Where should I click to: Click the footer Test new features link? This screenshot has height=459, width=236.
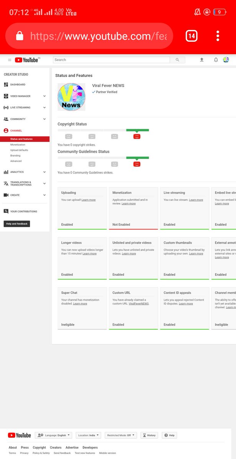85,453
